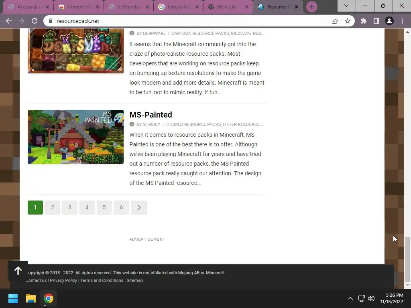Jump to top with the up-arrow button

tap(18, 271)
